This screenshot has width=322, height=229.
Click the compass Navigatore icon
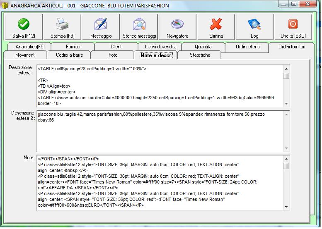pyautogui.click(x=177, y=24)
